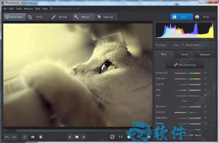Open the View menu
This screenshot has width=219, height=143.
38,9
